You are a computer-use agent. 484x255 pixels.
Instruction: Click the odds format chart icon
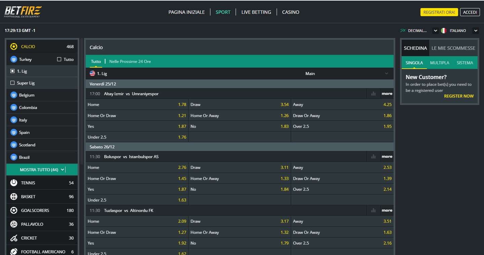tap(403, 31)
